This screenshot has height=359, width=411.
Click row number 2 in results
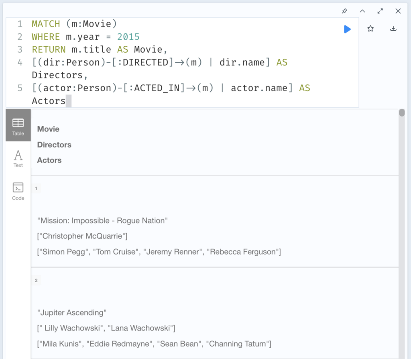tap(36, 281)
